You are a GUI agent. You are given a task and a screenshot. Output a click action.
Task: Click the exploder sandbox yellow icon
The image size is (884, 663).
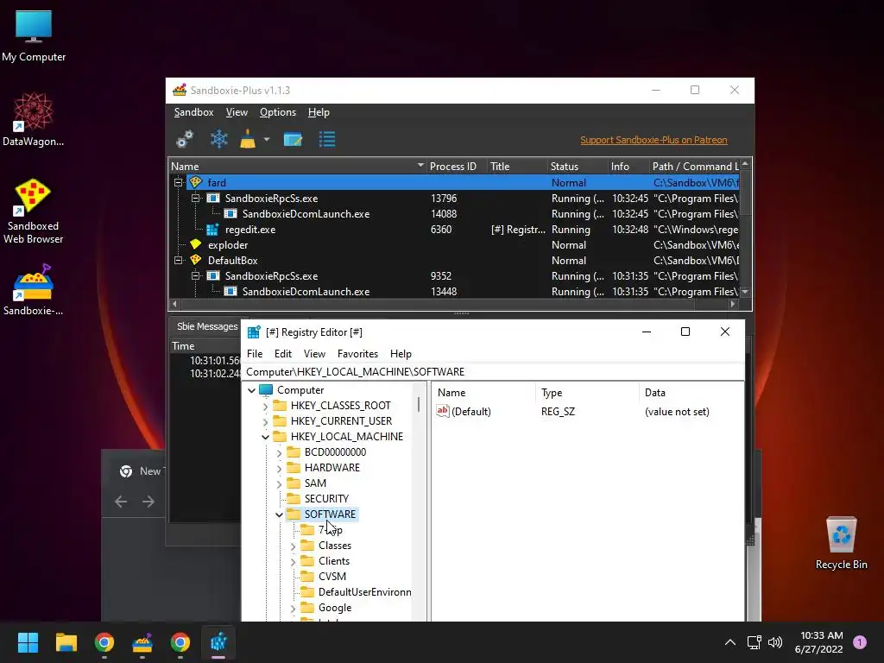pyautogui.click(x=196, y=244)
